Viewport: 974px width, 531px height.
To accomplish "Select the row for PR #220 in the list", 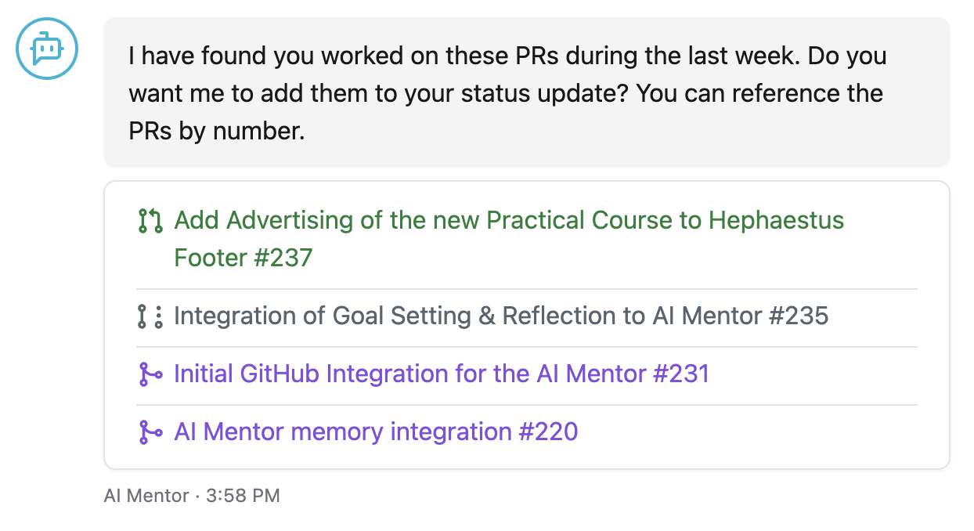I will 526,432.
